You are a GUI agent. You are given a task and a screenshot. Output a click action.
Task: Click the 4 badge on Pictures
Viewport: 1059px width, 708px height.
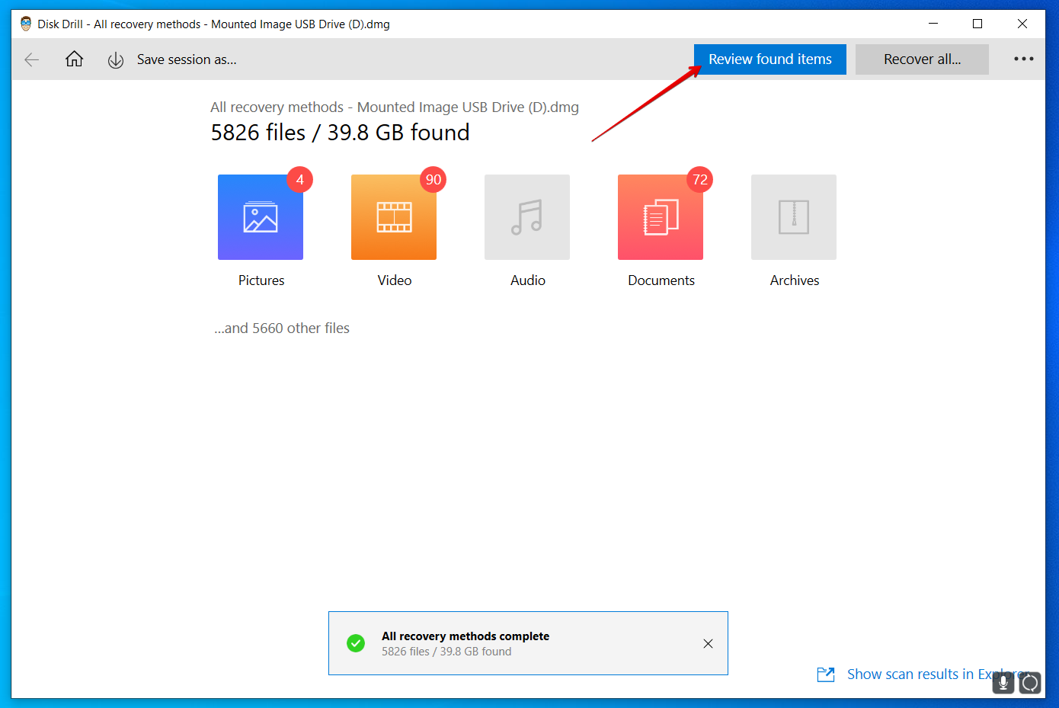300,180
